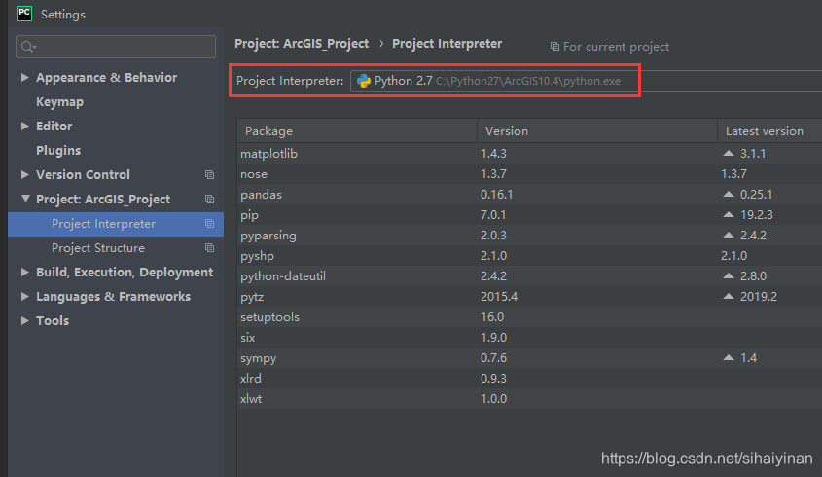Select the matplotlib package row
This screenshot has width=822, height=477.
[529, 153]
